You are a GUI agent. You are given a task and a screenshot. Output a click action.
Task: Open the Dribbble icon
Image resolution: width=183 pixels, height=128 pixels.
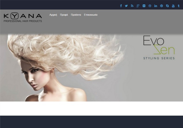click(x=150, y=6)
